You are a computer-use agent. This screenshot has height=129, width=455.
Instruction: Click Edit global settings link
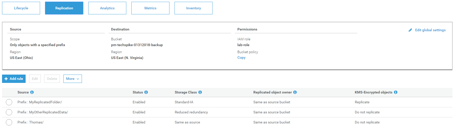430,30
